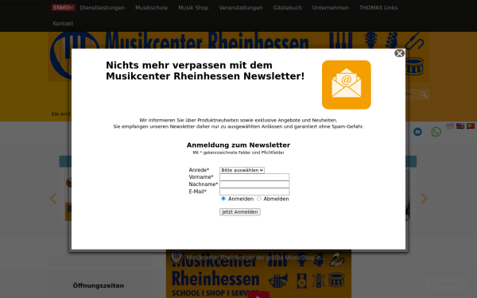Click the Anmeldung zum Newsletter heading

(x=238, y=145)
